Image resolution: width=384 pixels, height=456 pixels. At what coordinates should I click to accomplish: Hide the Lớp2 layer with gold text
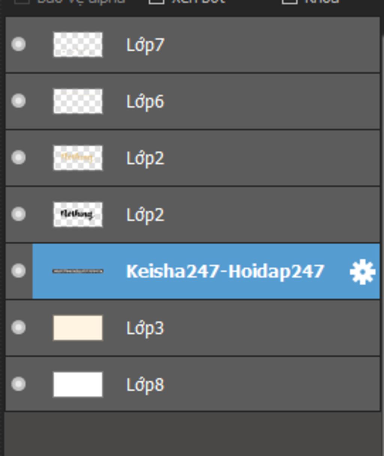pyautogui.click(x=19, y=158)
